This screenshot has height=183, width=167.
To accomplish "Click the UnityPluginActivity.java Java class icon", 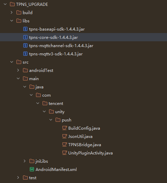I will (64, 153).
